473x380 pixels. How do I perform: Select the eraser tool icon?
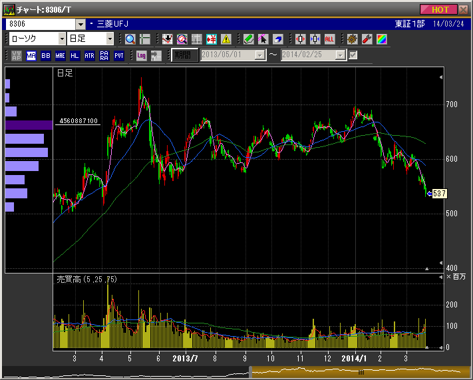(x=278, y=39)
